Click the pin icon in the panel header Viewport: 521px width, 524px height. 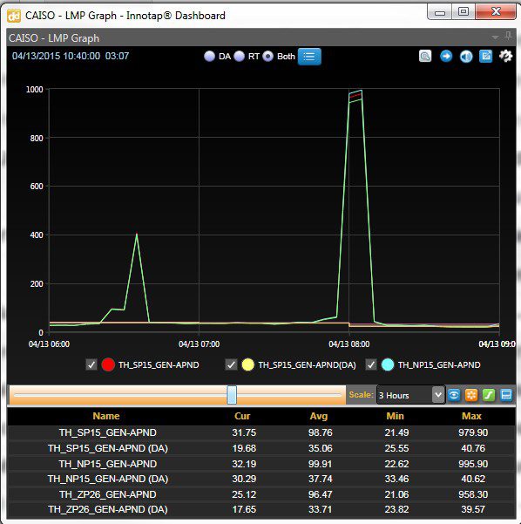[508, 36]
